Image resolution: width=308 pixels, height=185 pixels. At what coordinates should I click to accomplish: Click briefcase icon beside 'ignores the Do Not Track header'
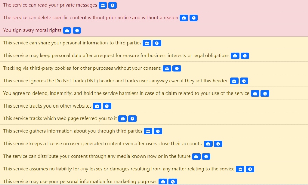pyautogui.click(x=234, y=81)
